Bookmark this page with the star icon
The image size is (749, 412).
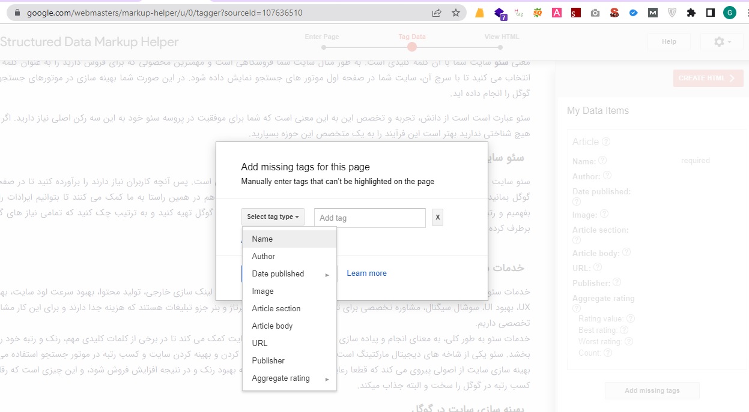pos(456,13)
